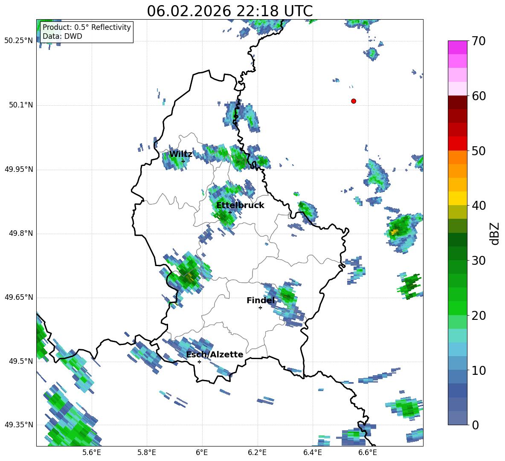Click the 49.95°N latitude label
This screenshot has height=461, width=505.
pos(19,169)
